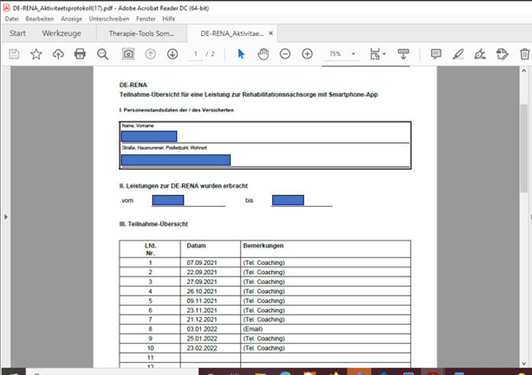Activate the hand pan tool

[263, 54]
